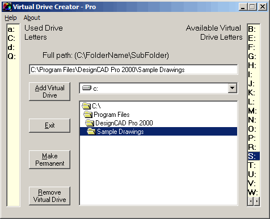Select available drive letter T:
Viewport: 270px width, 219px height.
254,165
